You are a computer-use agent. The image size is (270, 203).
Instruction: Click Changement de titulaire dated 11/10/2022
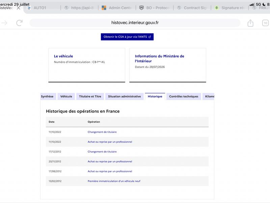click(102, 132)
